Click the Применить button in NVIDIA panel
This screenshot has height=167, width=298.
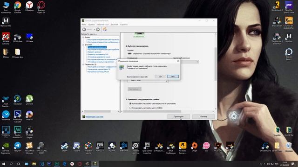tap(178, 116)
